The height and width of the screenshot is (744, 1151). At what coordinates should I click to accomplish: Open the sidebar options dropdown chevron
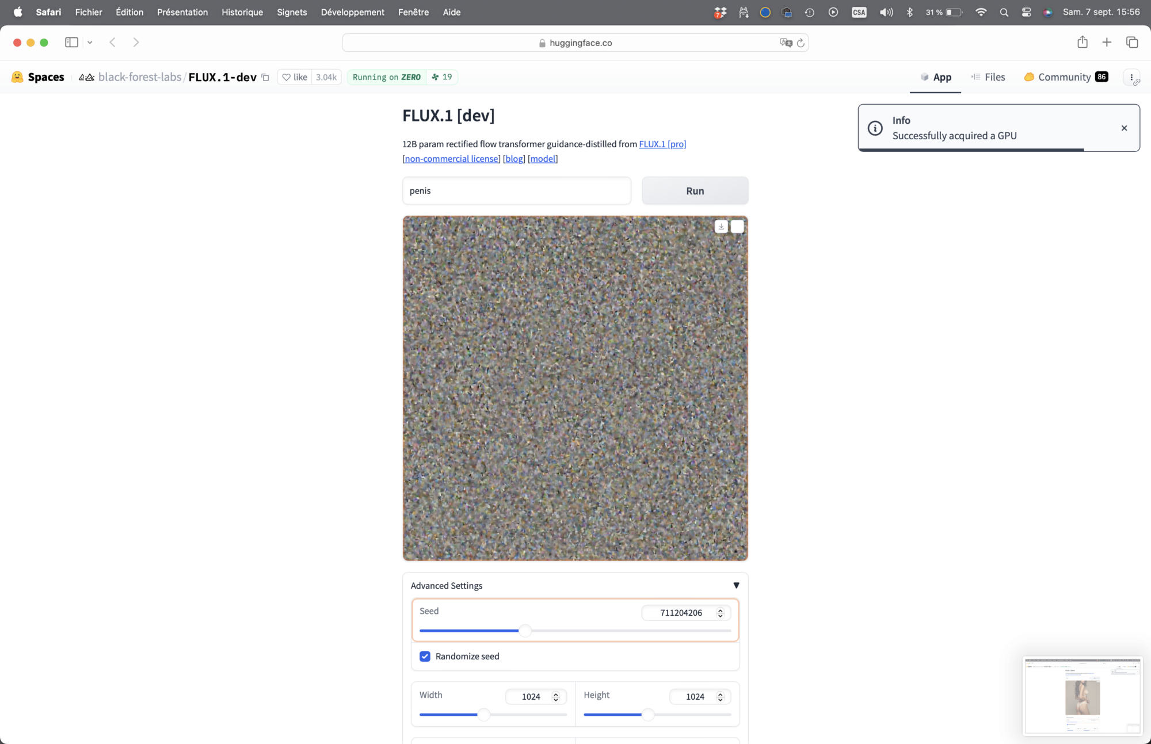(90, 42)
